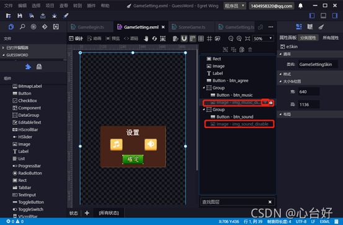Screen dimensions: 343x225
Task: Click the add state plus button
Action: [87, 213]
